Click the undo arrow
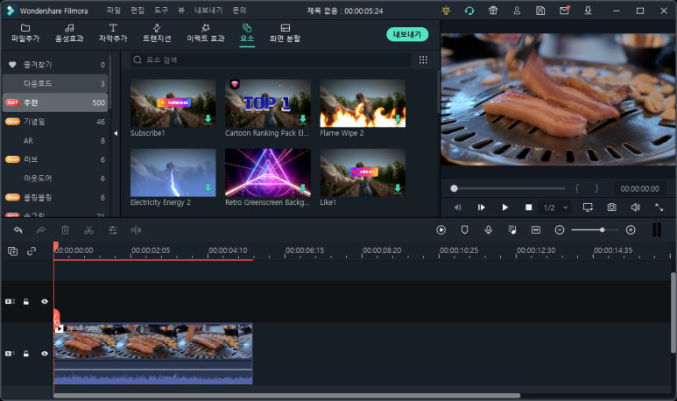Image resolution: width=677 pixels, height=401 pixels. 18,230
